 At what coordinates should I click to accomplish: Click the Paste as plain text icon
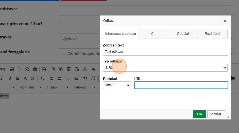[x=77, y=69]
